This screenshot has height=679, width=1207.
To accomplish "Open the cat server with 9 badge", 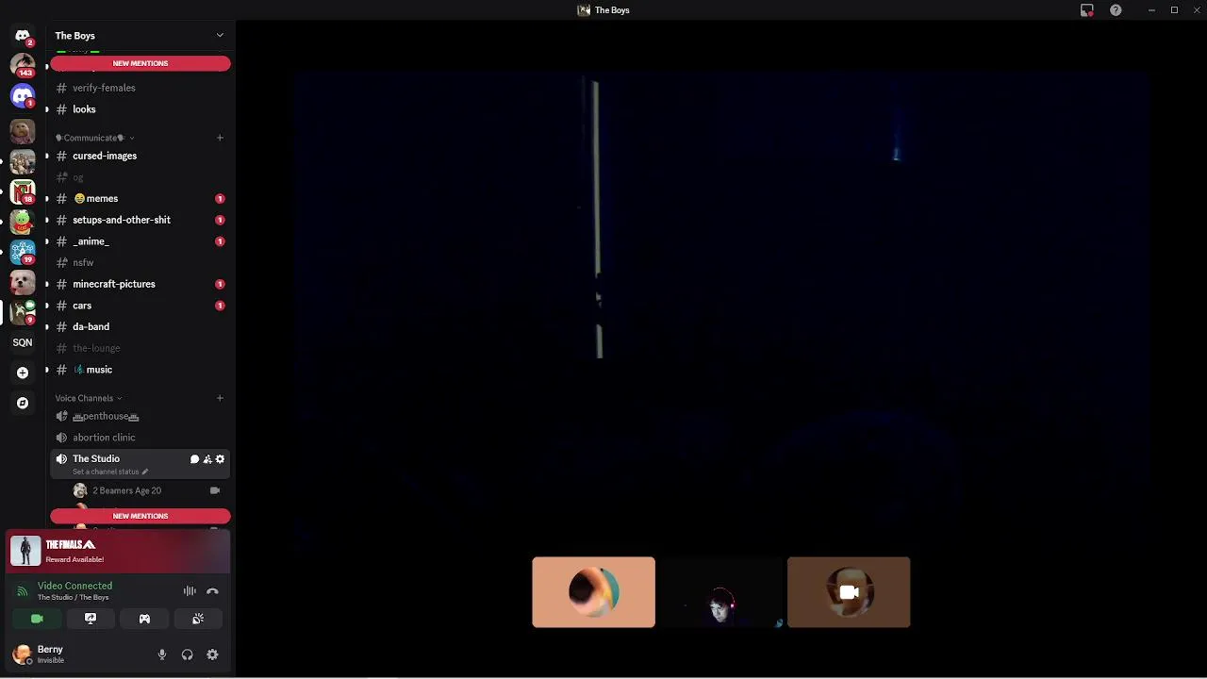I will tap(23, 312).
